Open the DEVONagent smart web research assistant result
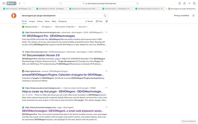198x124 pixels. (x=63, y=111)
